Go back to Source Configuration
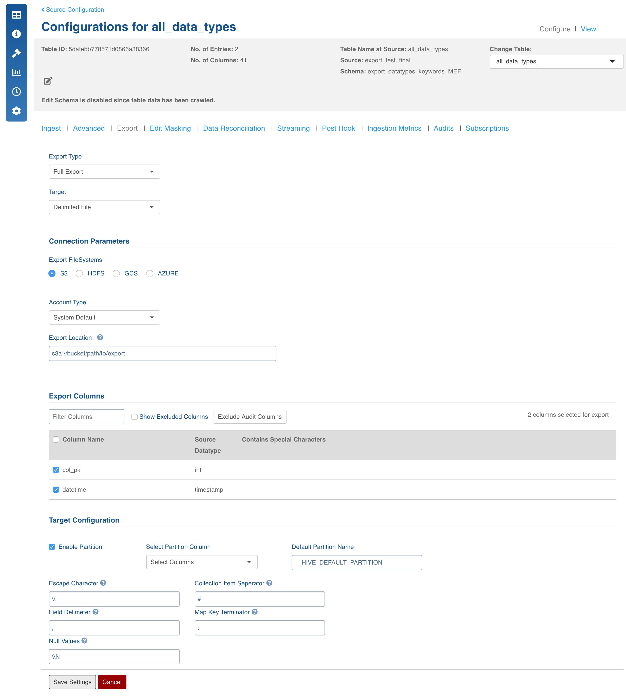The width and height of the screenshot is (626, 699). click(x=73, y=10)
